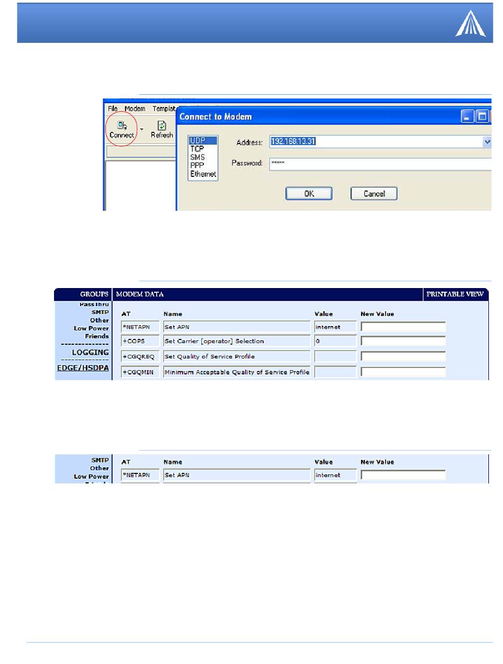
Task: Click New Value field for +COPS
Action: pos(403,342)
